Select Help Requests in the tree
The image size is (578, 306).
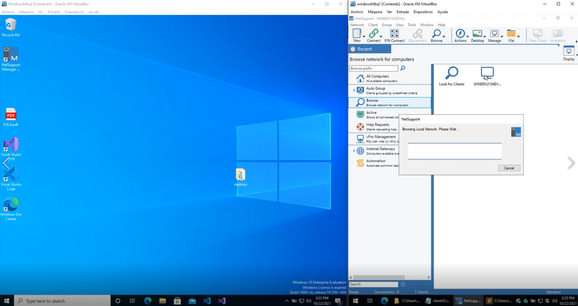(x=378, y=127)
